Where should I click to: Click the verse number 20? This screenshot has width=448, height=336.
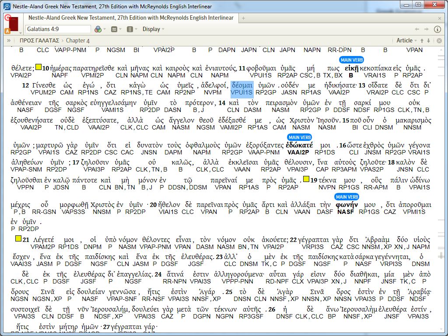153,205
